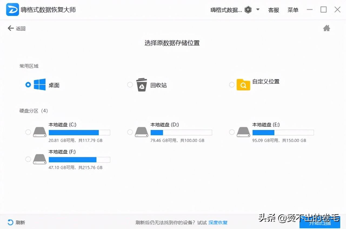Click the yellow folder search icon
Screen dimensions: 346x229
pyautogui.click(x=243, y=85)
